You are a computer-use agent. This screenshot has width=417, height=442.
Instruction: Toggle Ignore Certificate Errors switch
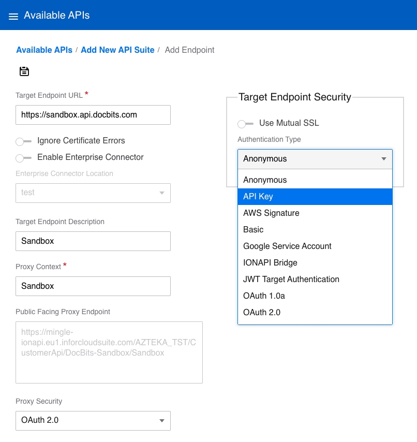[24, 141]
